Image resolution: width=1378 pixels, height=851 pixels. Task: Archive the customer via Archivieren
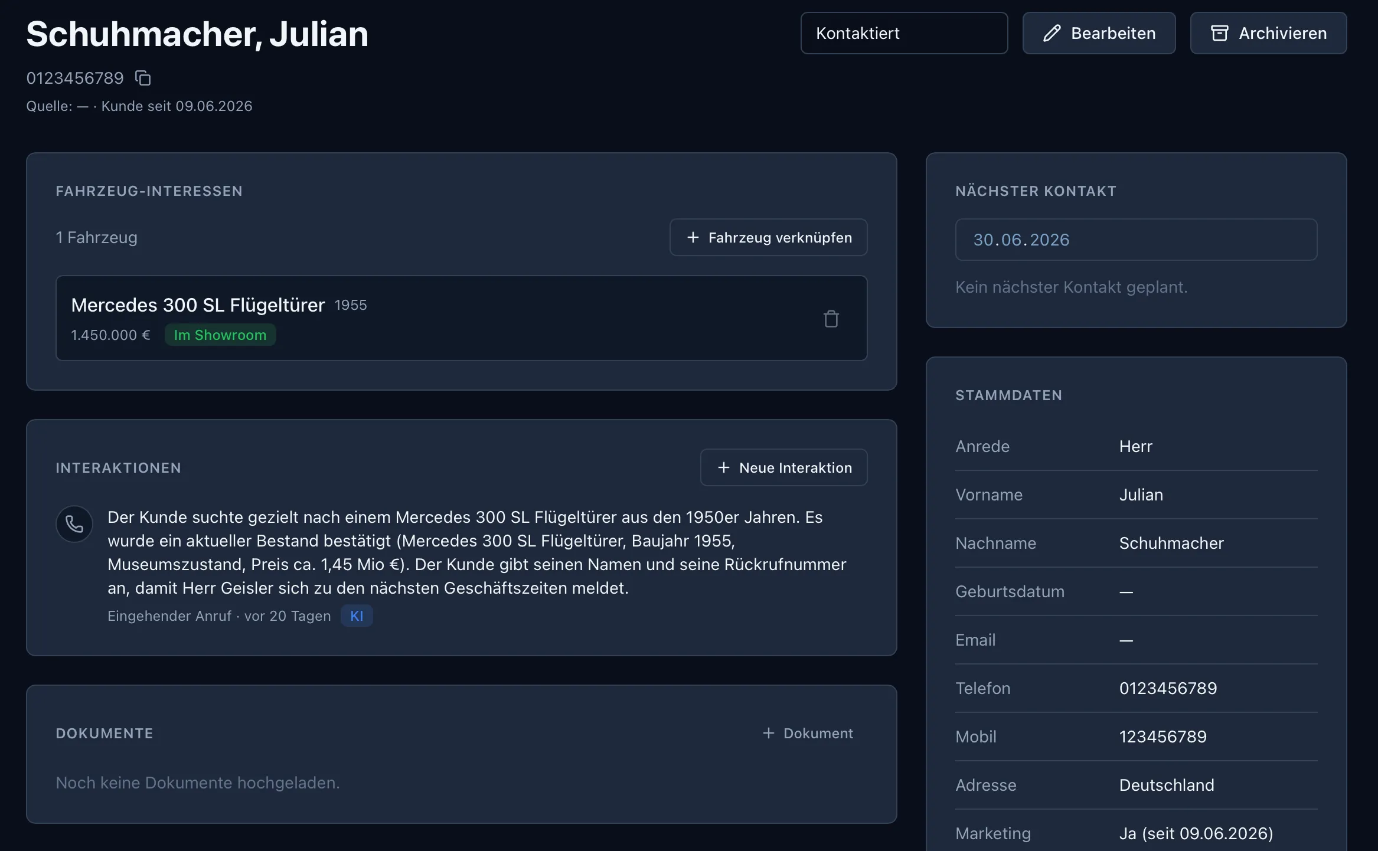(1268, 33)
